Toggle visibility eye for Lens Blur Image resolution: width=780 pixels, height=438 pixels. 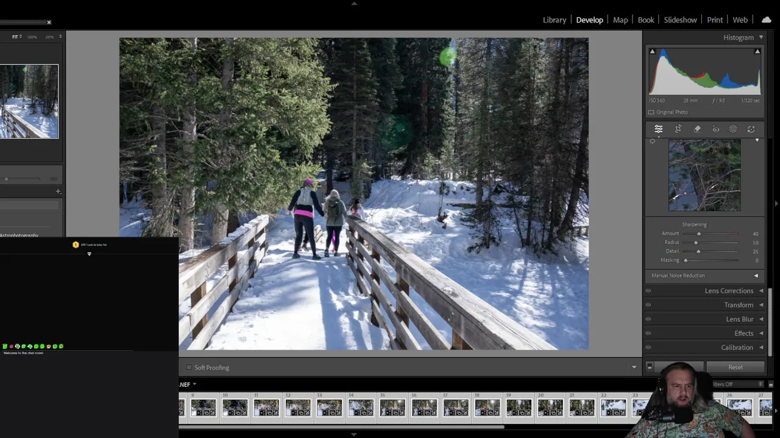tap(648, 319)
